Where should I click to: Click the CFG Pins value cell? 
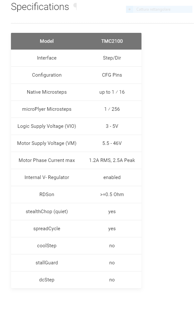112,75
